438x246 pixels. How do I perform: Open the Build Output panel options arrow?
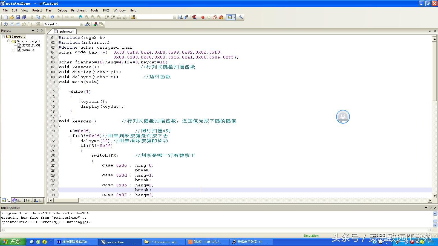[426, 208]
